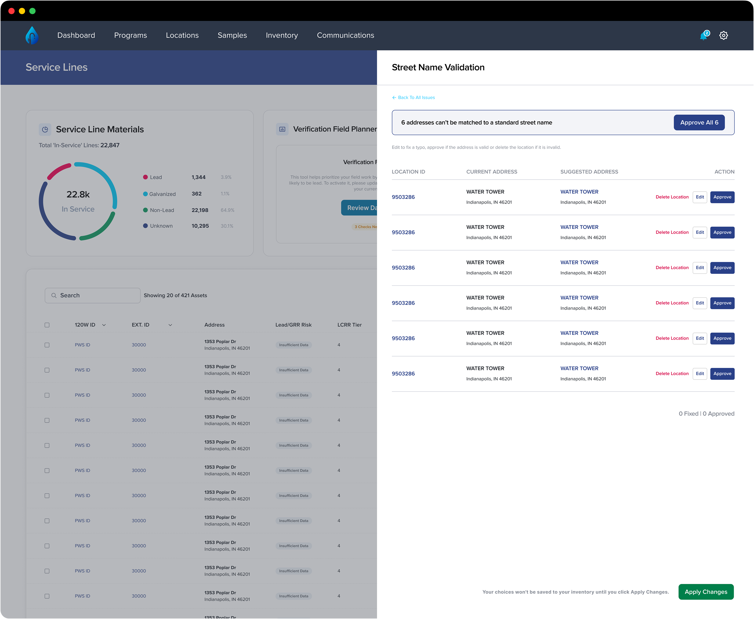Tick the checkbox in the third asset row

pos(47,395)
